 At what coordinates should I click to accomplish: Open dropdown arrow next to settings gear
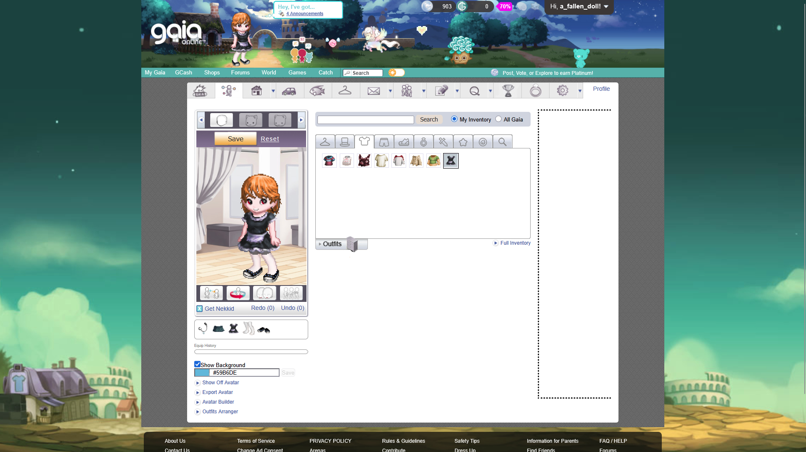[580, 91]
